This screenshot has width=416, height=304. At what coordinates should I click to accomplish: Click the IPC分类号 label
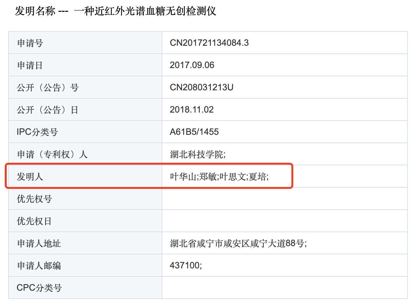click(37, 132)
